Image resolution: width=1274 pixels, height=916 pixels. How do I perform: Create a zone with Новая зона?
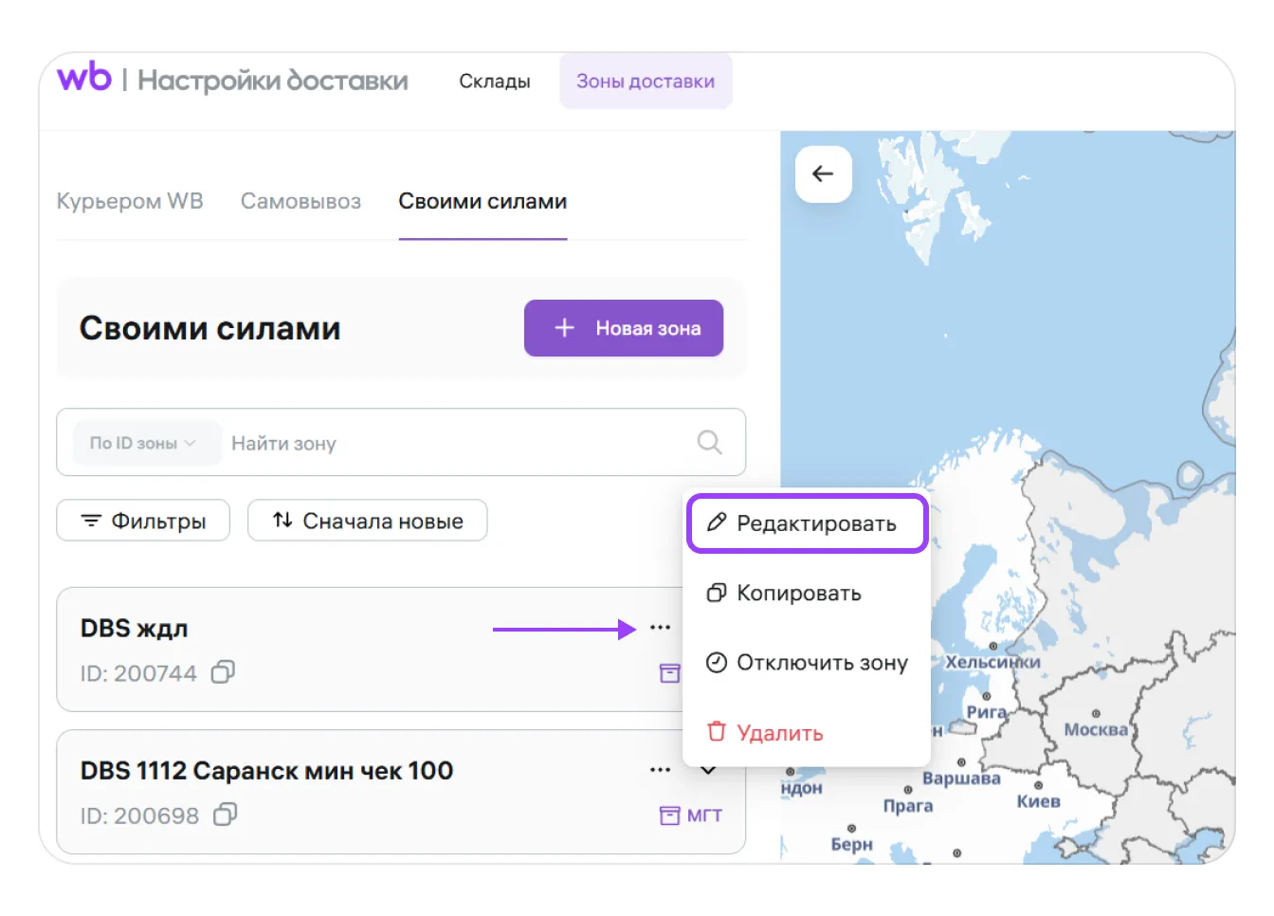pyautogui.click(x=624, y=328)
